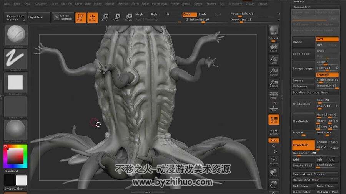
Task: Click the ClayPolish button
Action: [303, 122]
